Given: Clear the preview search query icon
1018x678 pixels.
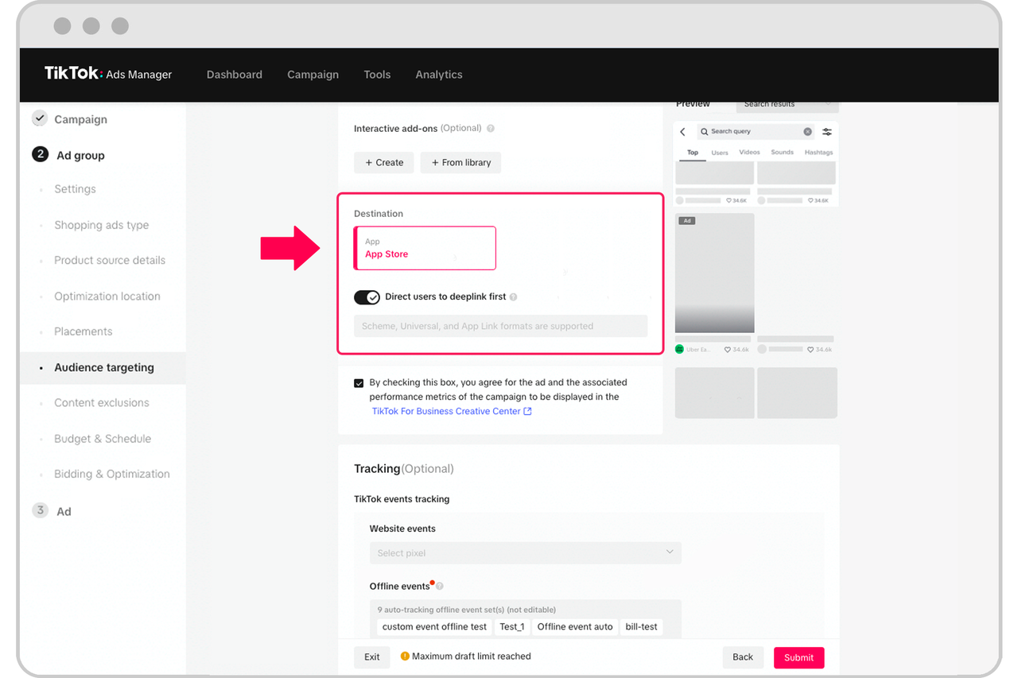Looking at the screenshot, I should (808, 132).
